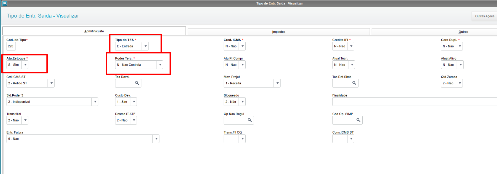This screenshot has height=174, width=497.
Task: Expand the Entr. Futura dropdown
Action: pos(156,139)
